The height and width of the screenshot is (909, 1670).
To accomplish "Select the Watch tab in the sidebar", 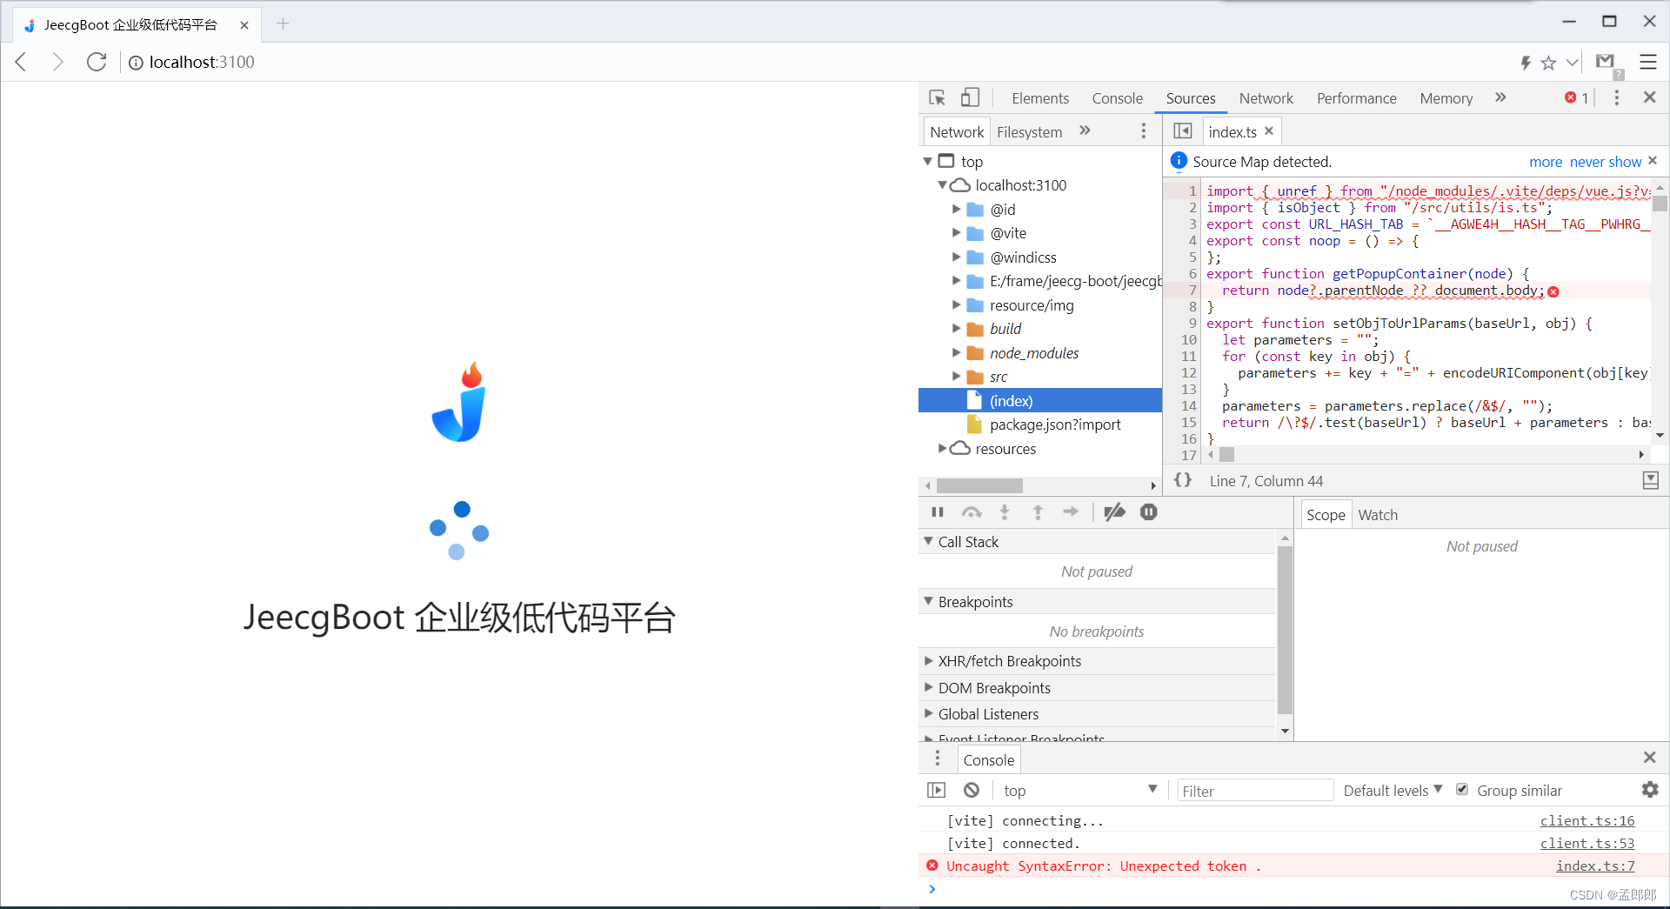I will pos(1378,514).
